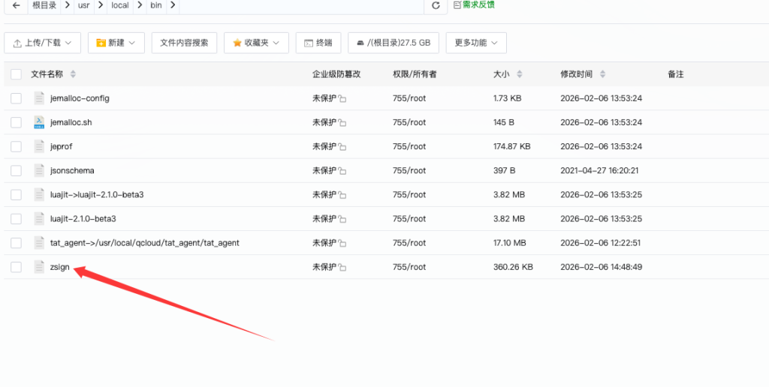Sort by 大小 column
Screen dimensions: 769x387
pyautogui.click(x=508, y=74)
